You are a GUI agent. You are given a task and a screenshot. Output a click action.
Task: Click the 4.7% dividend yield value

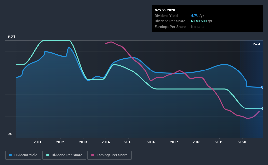(x=195, y=16)
